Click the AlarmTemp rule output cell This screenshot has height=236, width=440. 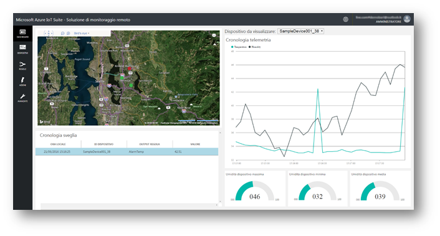click(136, 152)
